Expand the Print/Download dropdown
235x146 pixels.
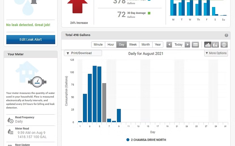(83, 53)
